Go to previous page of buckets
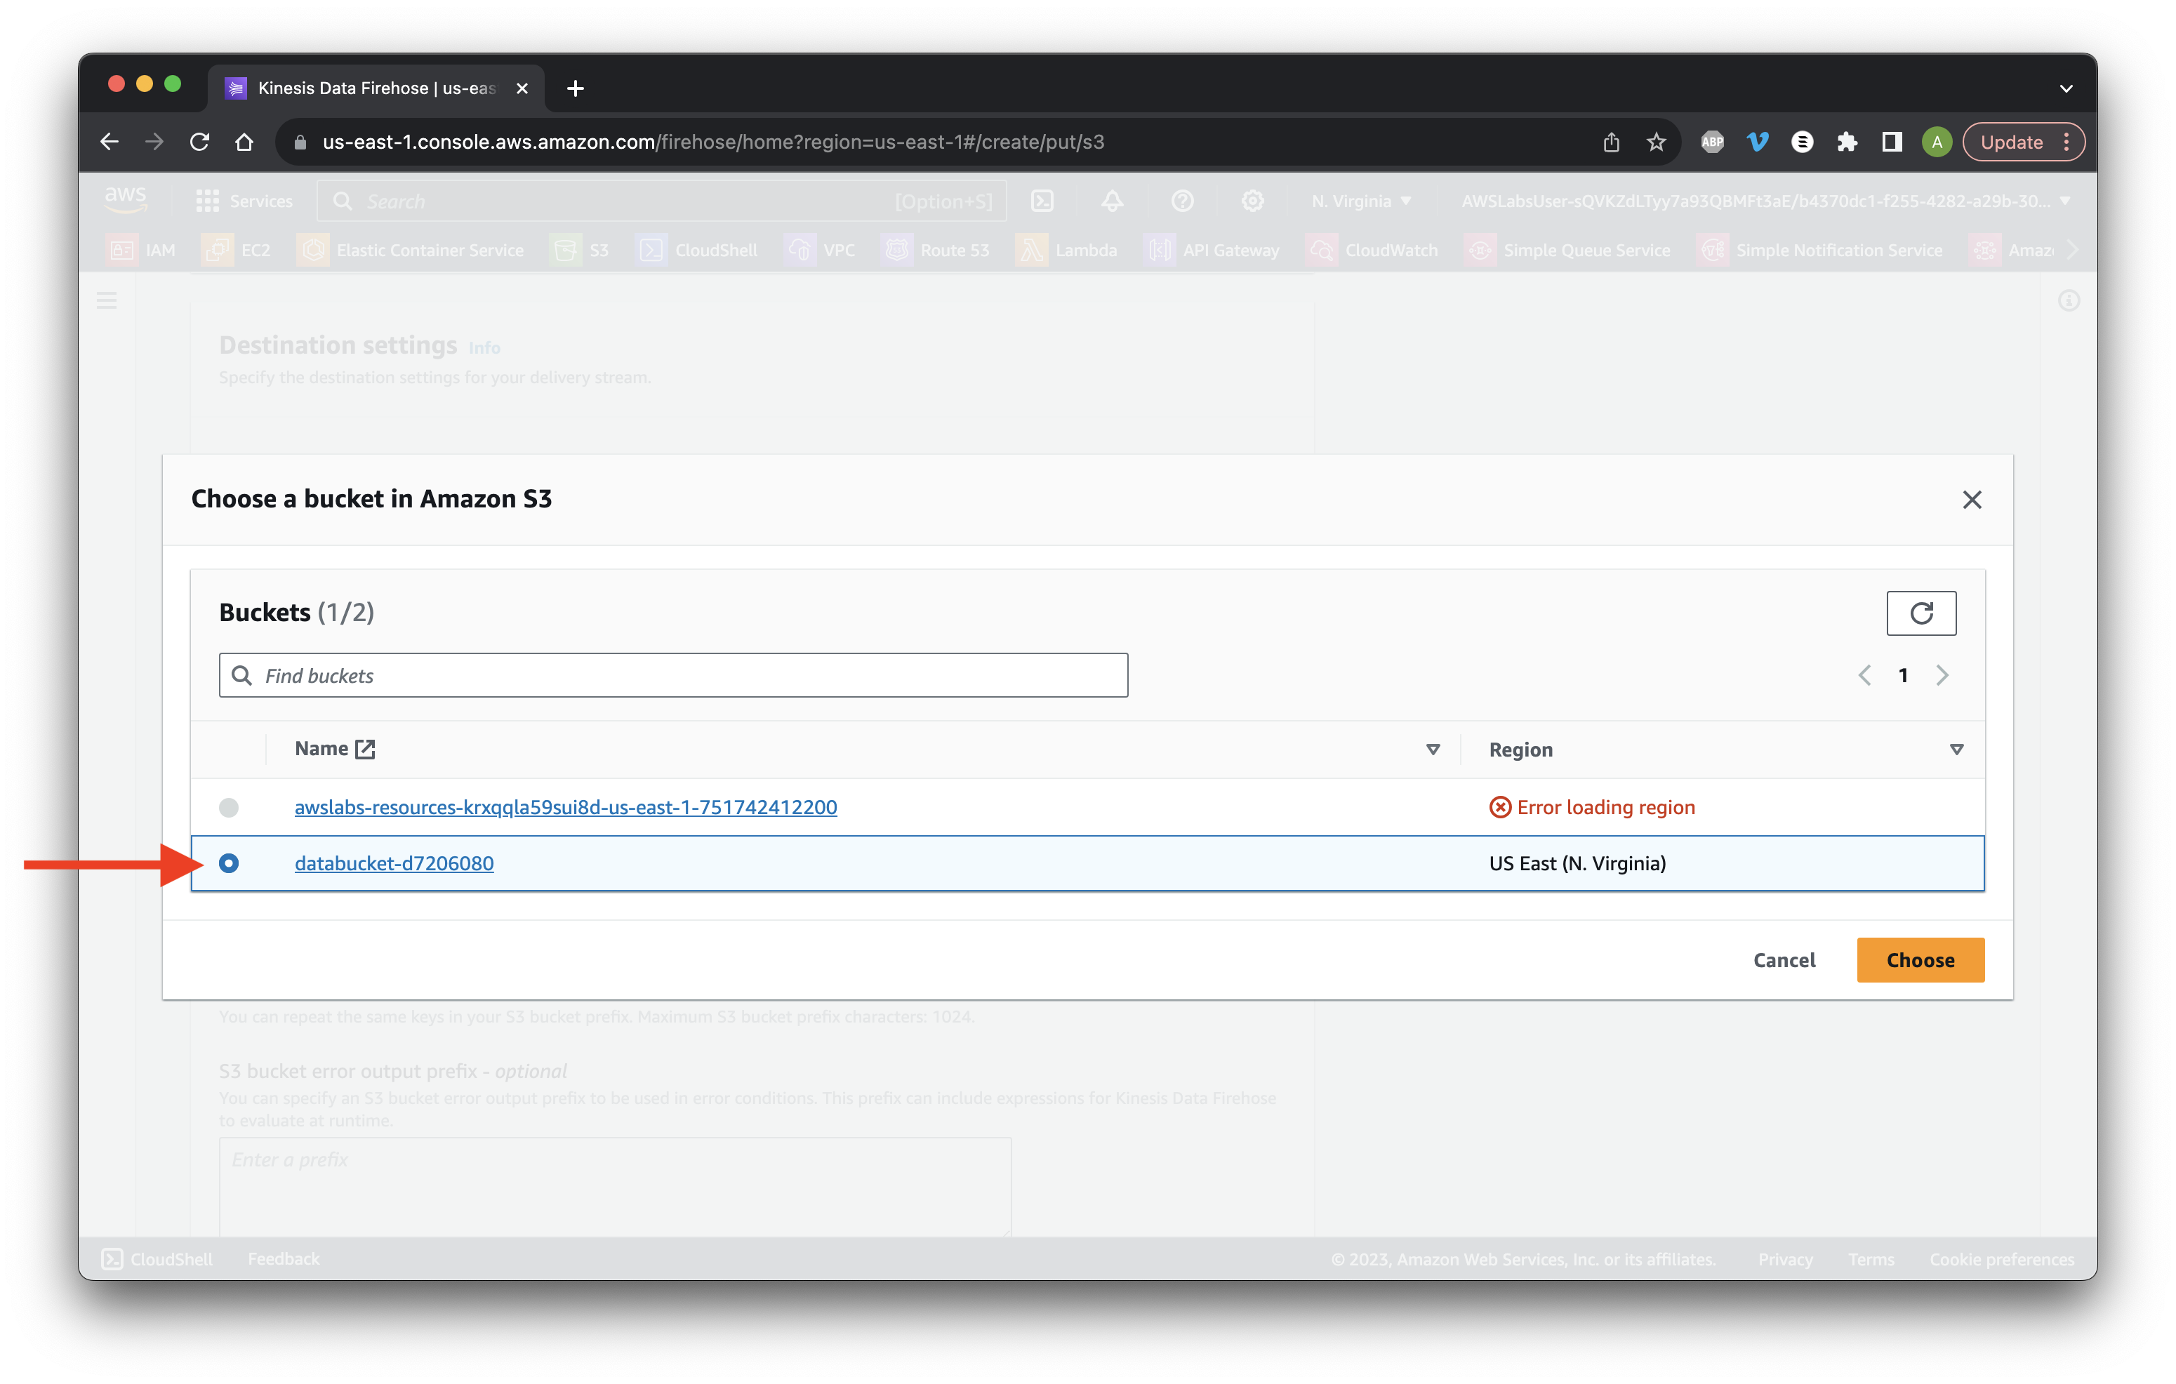 [1864, 675]
